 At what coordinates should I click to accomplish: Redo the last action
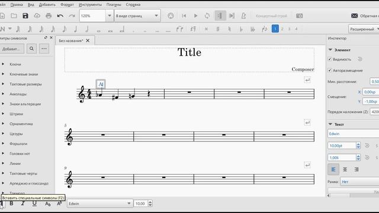pos(72,16)
